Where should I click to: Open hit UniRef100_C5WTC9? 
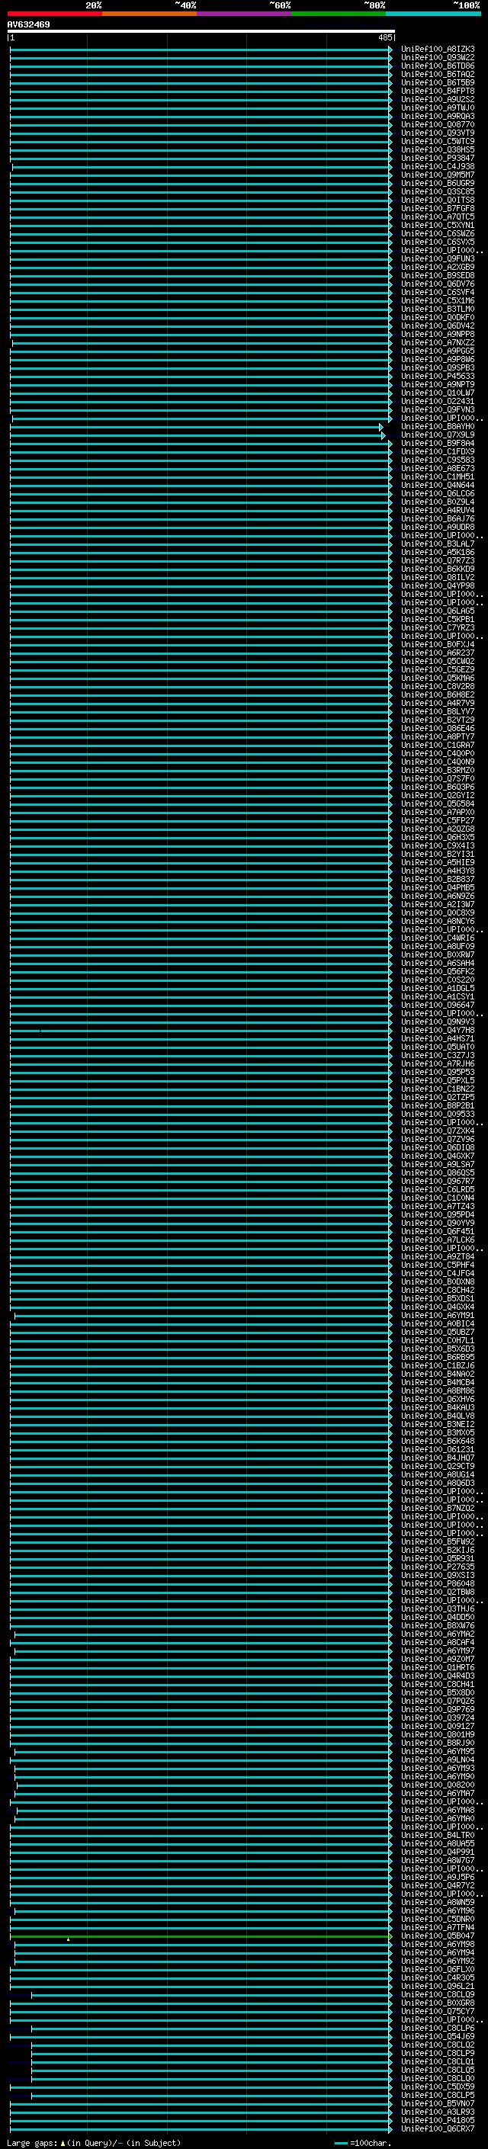click(x=438, y=141)
